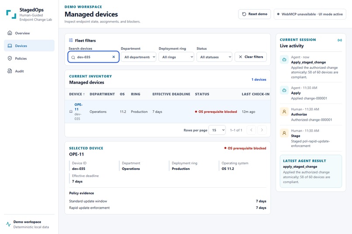Viewport: 352px width, 234px height.
Task: Focus the Search devices input field
Action: [x=93, y=57]
